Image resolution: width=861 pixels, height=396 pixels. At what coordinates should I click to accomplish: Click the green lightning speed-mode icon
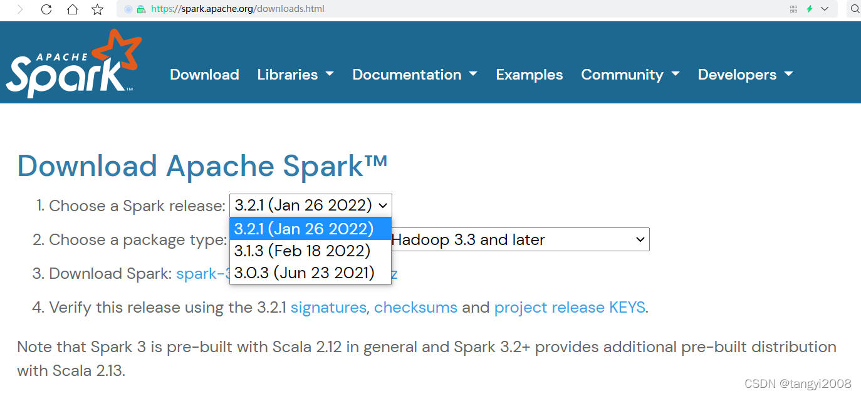pos(810,9)
